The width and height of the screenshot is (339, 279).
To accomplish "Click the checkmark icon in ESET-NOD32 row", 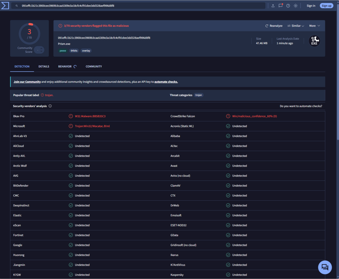I will click(x=228, y=225).
